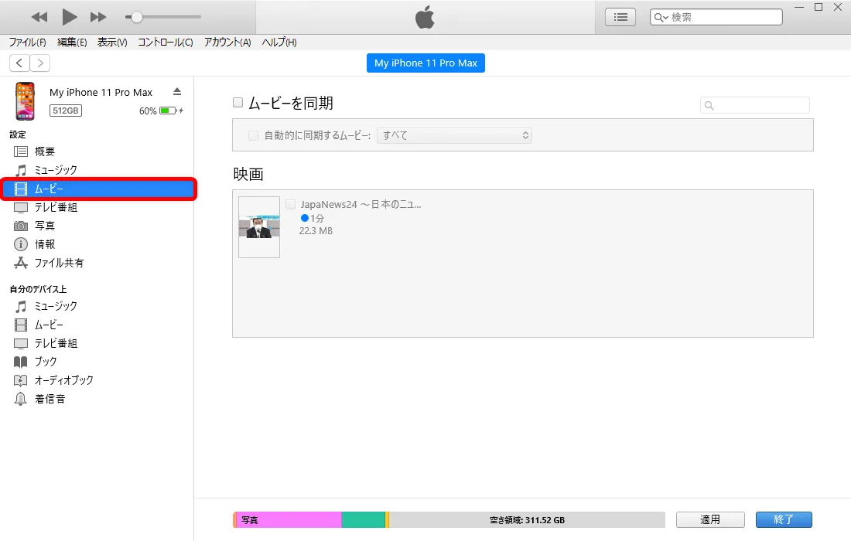Click the 設定 sidebar heading
Viewport: 851px width, 541px height.
pyautogui.click(x=18, y=134)
